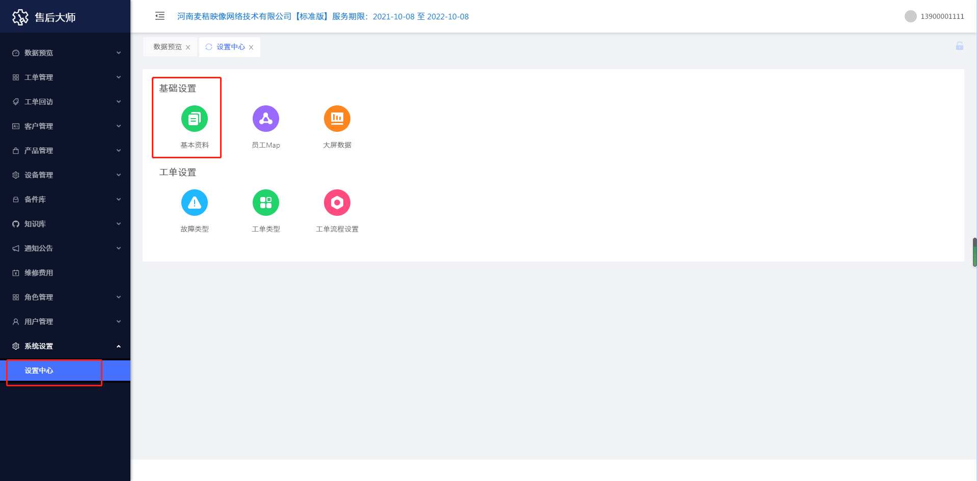Close the 设置中心 tab
The image size is (978, 481).
251,47
